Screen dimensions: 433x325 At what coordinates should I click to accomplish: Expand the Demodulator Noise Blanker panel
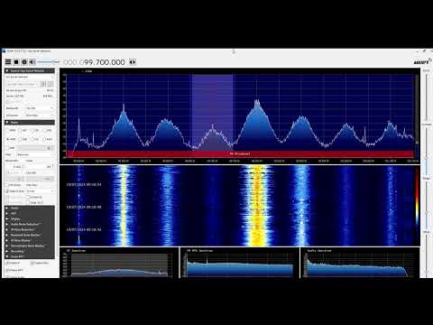tap(30, 246)
